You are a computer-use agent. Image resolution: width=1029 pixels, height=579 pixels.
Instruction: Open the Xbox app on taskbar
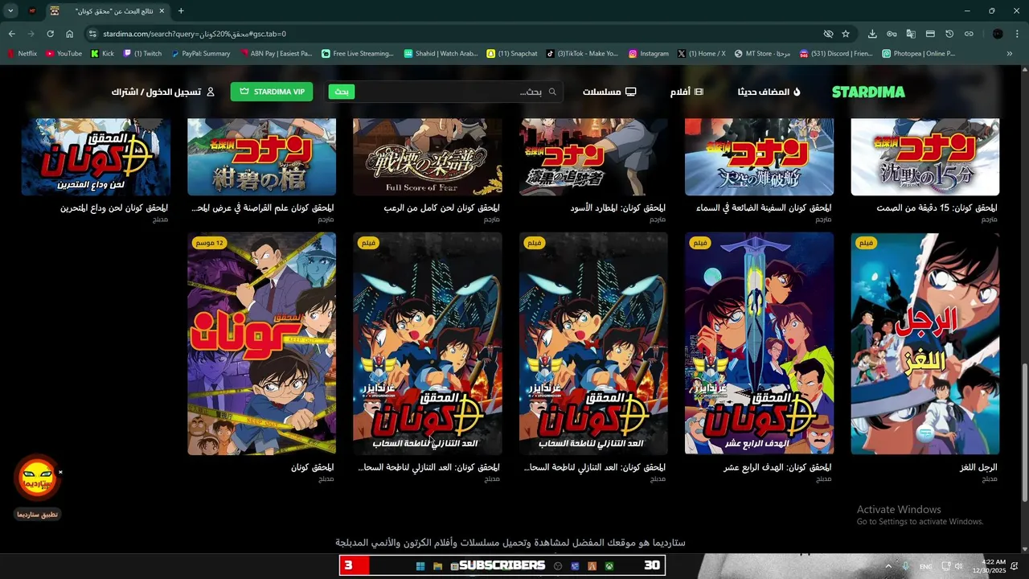(x=609, y=566)
